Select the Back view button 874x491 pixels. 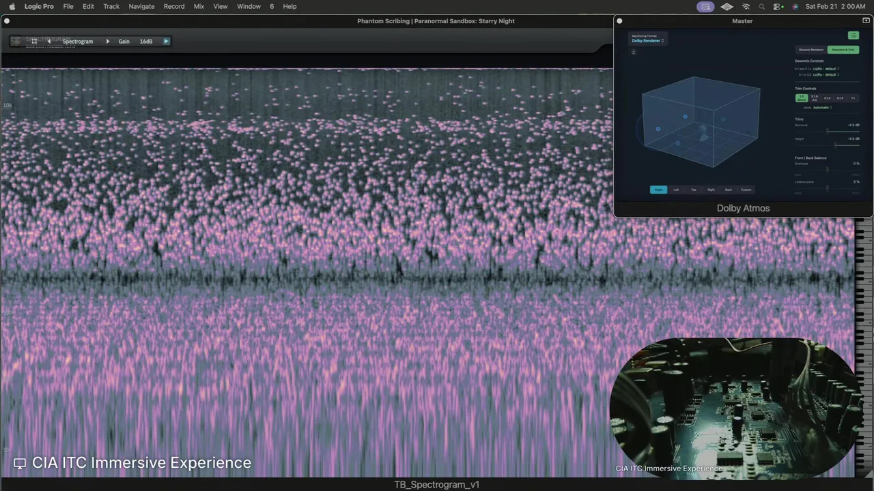coord(729,190)
